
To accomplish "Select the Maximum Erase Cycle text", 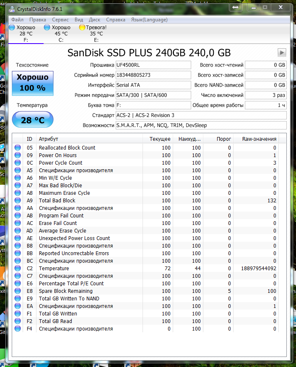I will tap(65, 193).
